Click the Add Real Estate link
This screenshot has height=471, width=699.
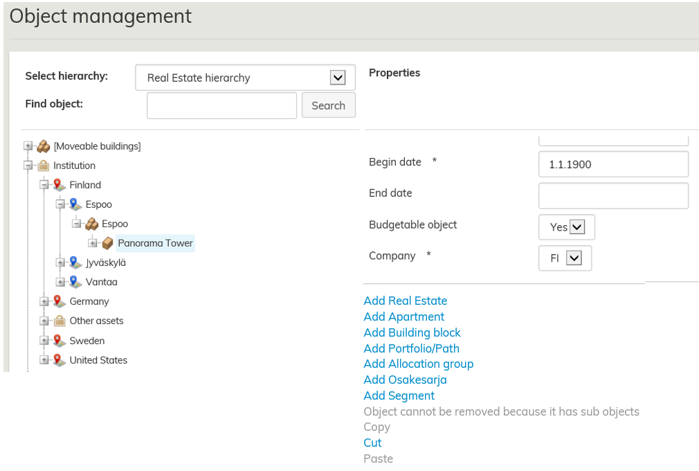pyautogui.click(x=406, y=301)
